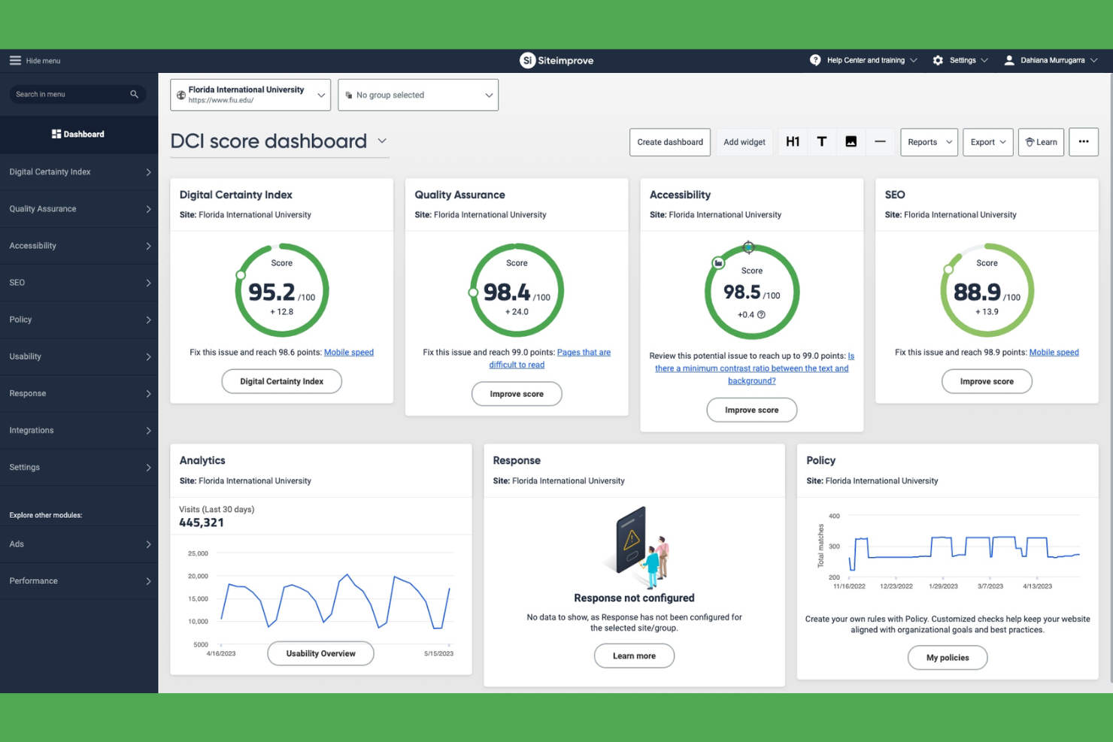Open the three-dot more options menu
1113x742 pixels.
tap(1084, 141)
